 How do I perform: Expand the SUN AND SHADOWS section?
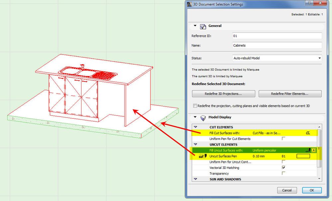(x=195, y=179)
